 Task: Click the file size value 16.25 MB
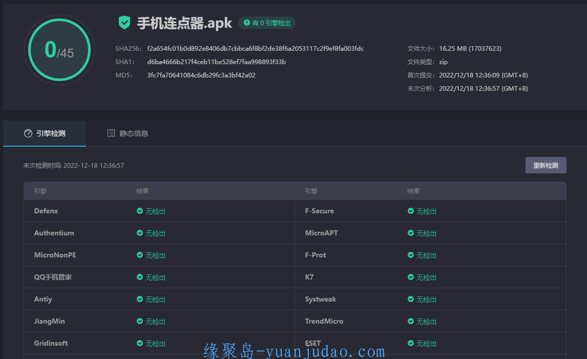470,48
